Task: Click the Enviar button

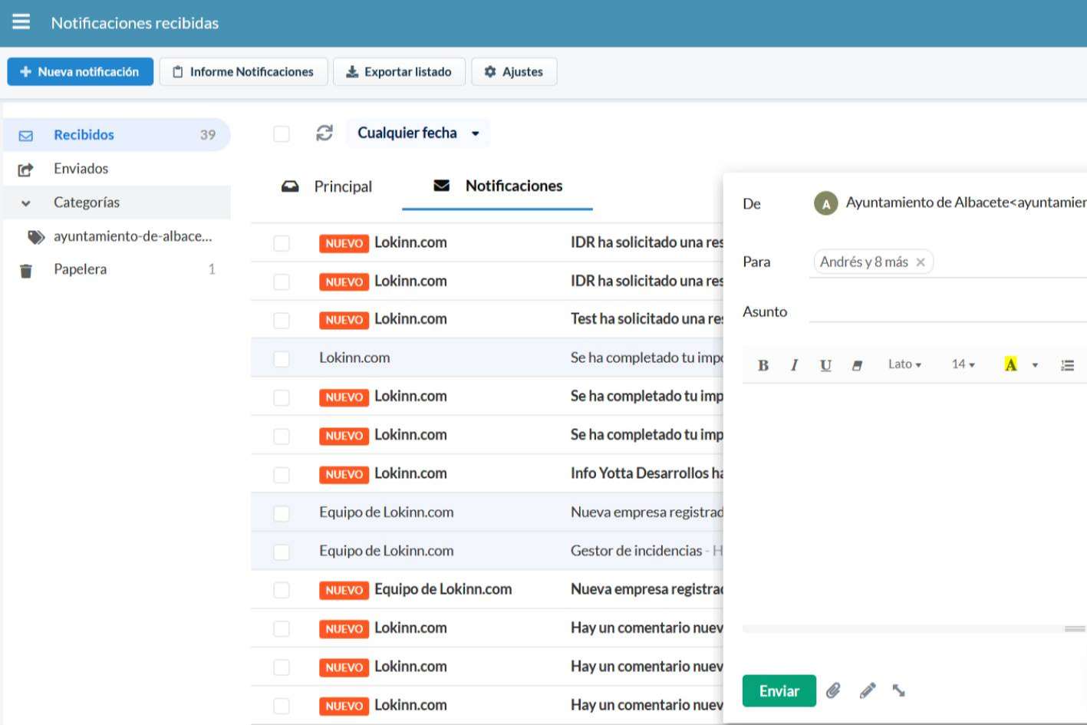Action: [x=779, y=690]
